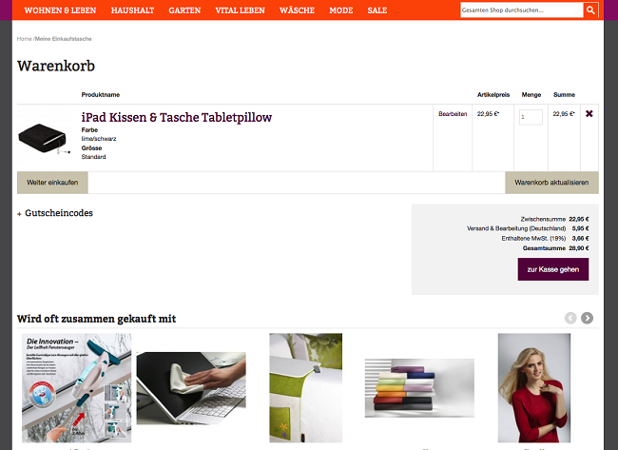Remove the iPad Kissen item with X icon
This screenshot has height=450, width=618.
[x=589, y=113]
